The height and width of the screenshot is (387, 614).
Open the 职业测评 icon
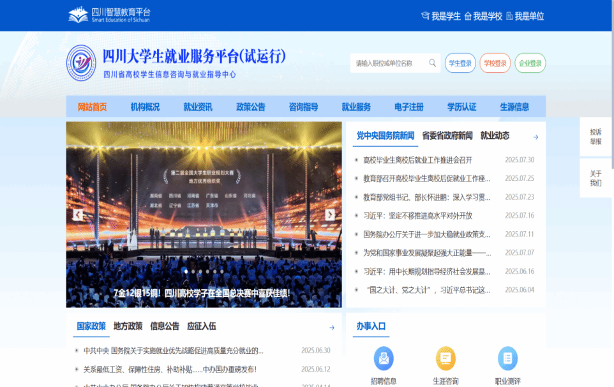(508, 358)
